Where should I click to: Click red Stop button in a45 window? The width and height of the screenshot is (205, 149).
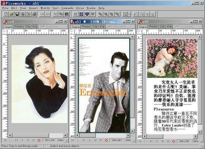[x=174, y=141]
